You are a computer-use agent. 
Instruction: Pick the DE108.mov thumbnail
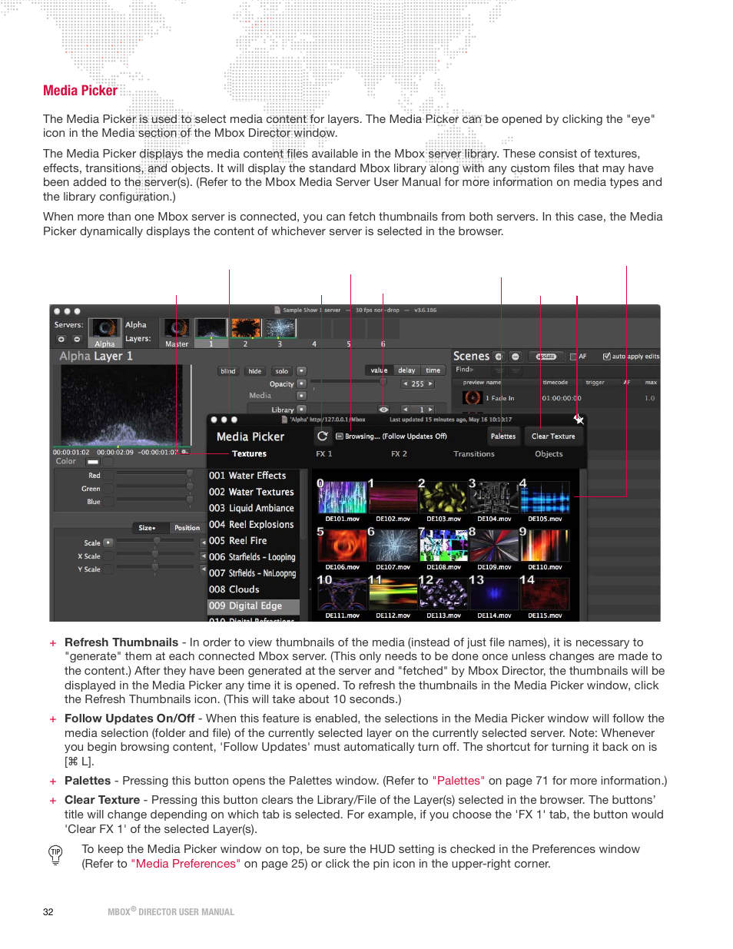(x=443, y=546)
